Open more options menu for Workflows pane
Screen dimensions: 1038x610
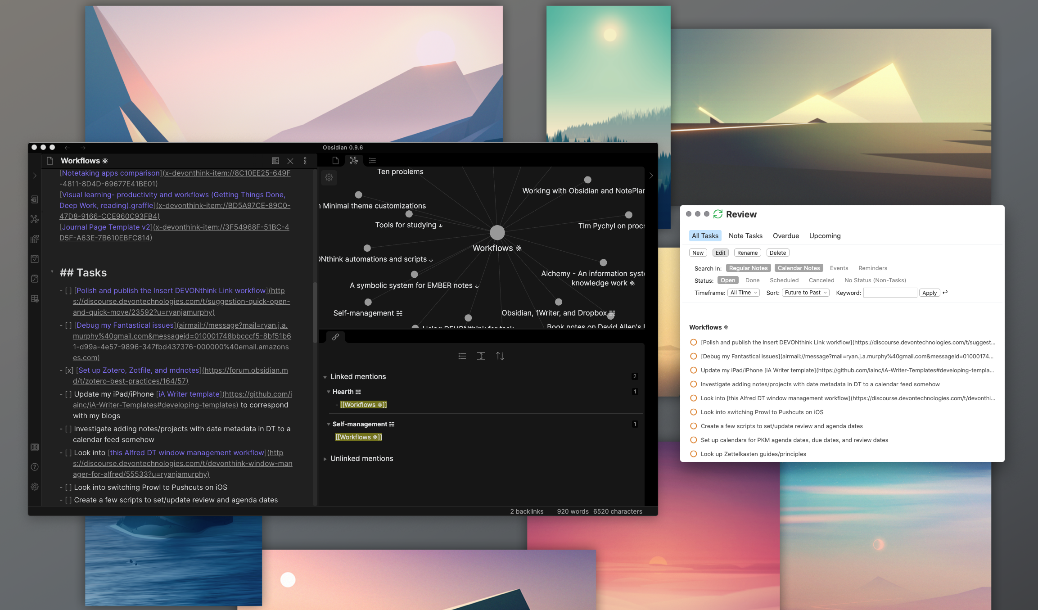click(x=305, y=161)
